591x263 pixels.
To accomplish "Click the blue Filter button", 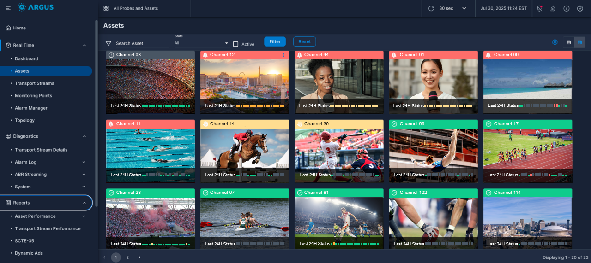I will pyautogui.click(x=275, y=41).
